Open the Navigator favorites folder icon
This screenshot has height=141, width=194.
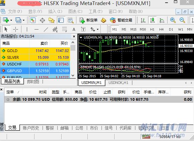52,20
